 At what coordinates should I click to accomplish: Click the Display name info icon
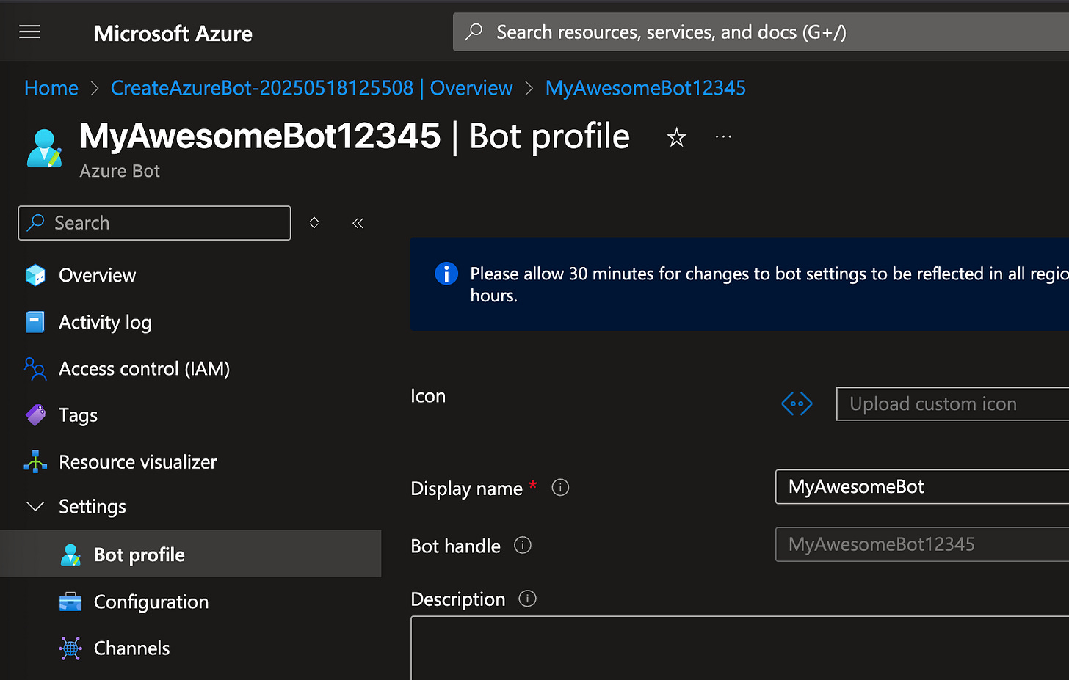click(x=560, y=488)
